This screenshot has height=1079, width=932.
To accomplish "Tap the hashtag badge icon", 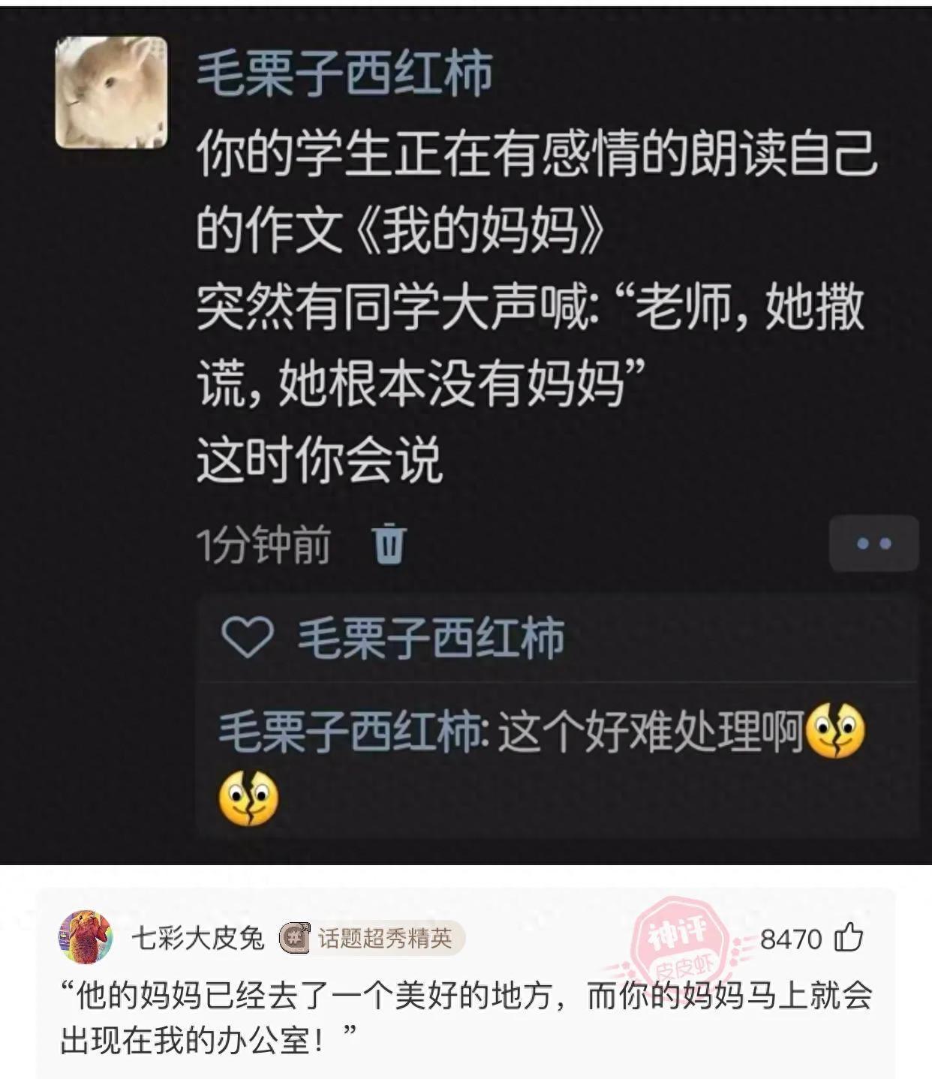I will pos(295,938).
